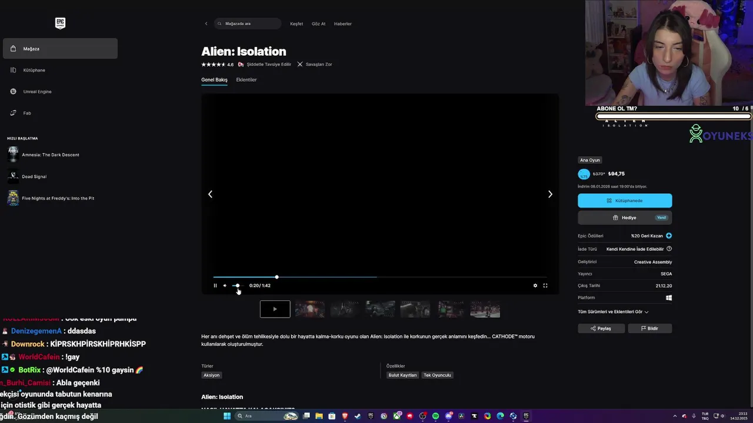Open the Keşfet tab
The image size is (753, 423).
(296, 23)
